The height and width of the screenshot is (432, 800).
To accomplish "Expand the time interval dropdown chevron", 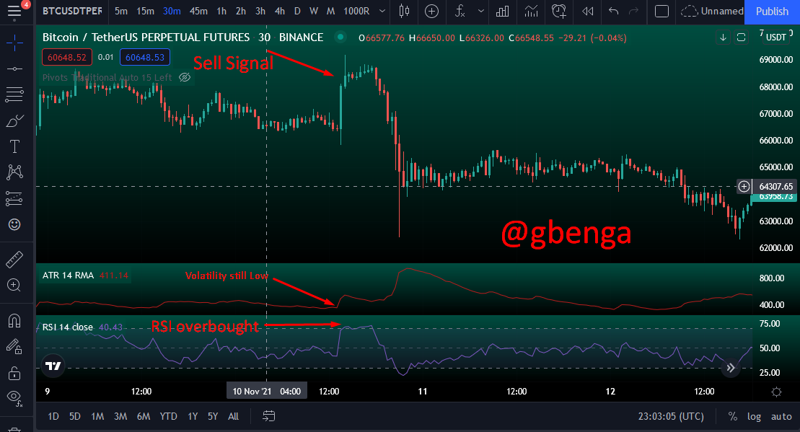I will coord(382,12).
